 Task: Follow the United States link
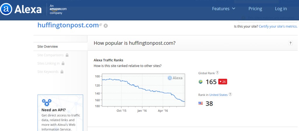pos(218,95)
